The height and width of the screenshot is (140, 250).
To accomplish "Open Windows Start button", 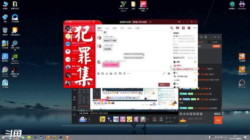I will [x=3, y=137].
